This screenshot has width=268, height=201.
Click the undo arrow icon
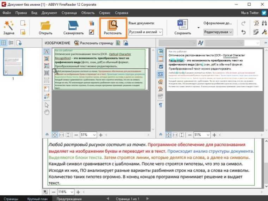(244, 32)
